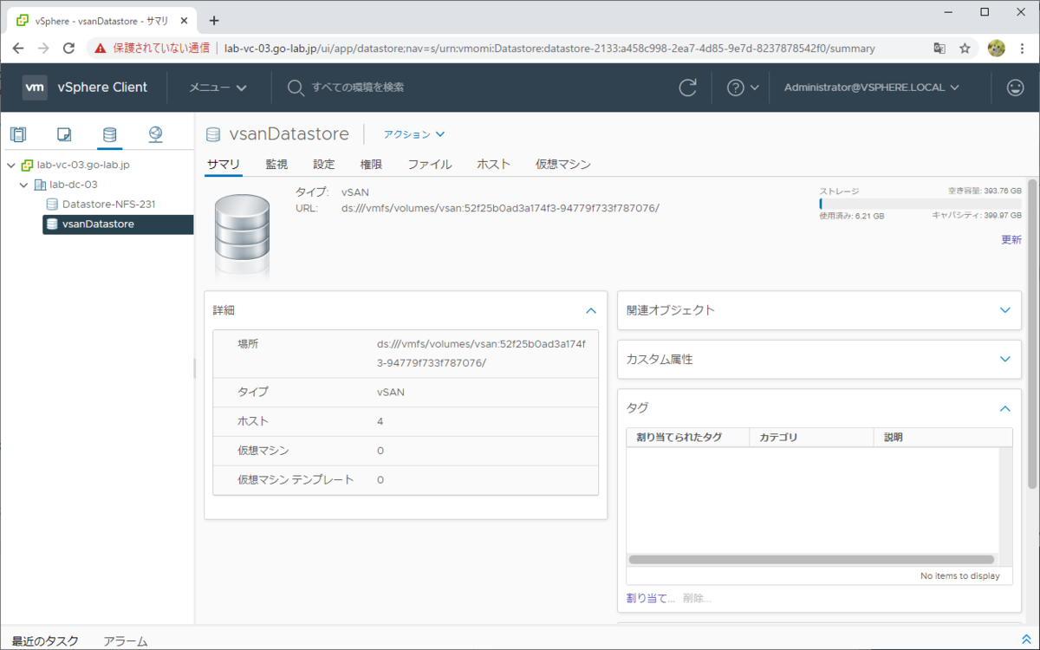1040x650 pixels.
Task: Switch to the サマリ tab
Action: (x=224, y=164)
